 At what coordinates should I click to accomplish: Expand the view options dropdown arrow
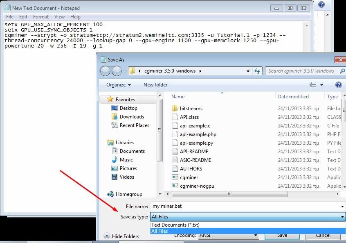click(x=321, y=85)
